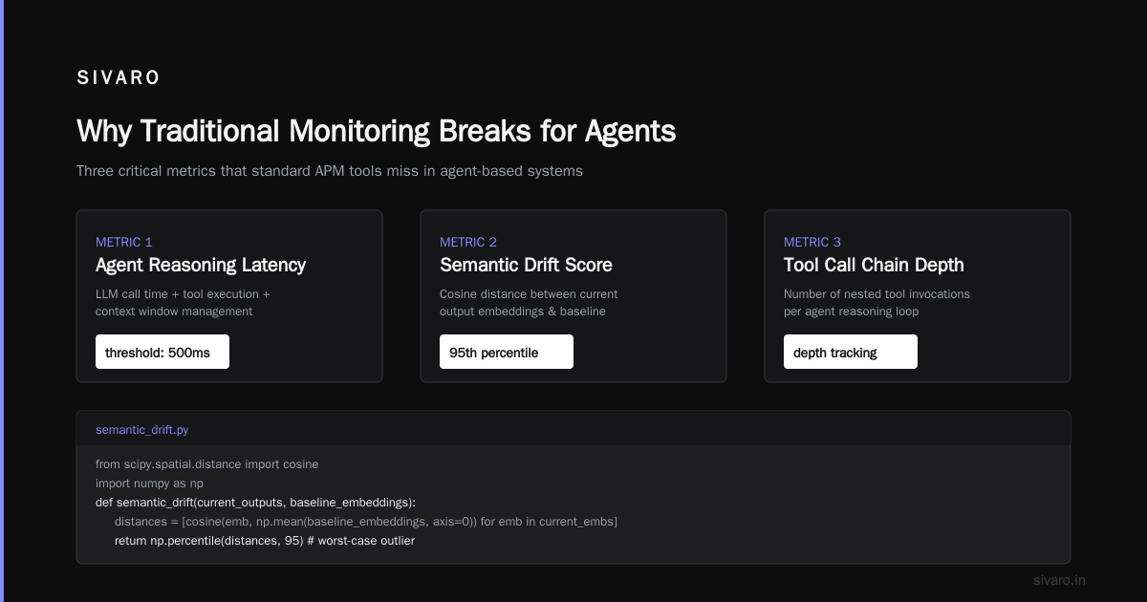Click the 'distances = [cosine(emb...' code line

click(x=366, y=521)
